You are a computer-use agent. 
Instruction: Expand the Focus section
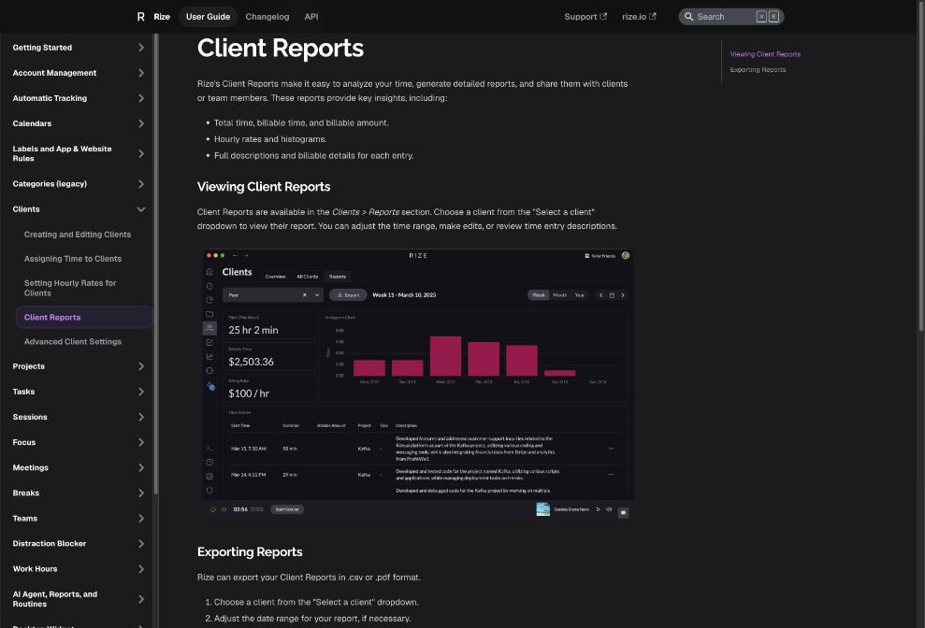pyautogui.click(x=79, y=443)
